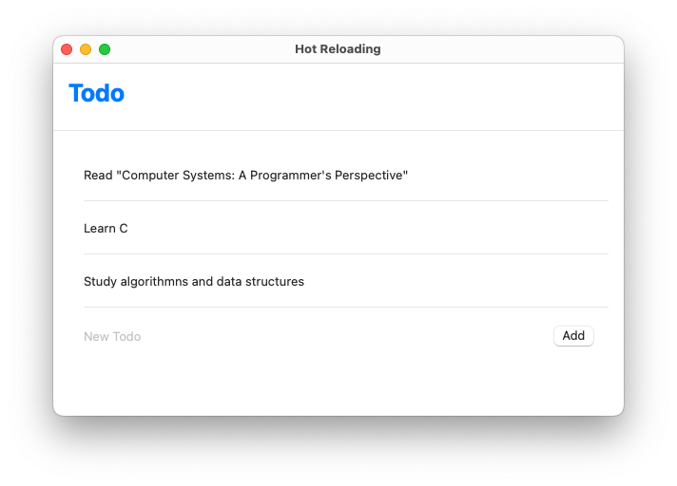This screenshot has height=486, width=677.
Task: Focus the "New Todo" text field
Action: click(x=285, y=336)
